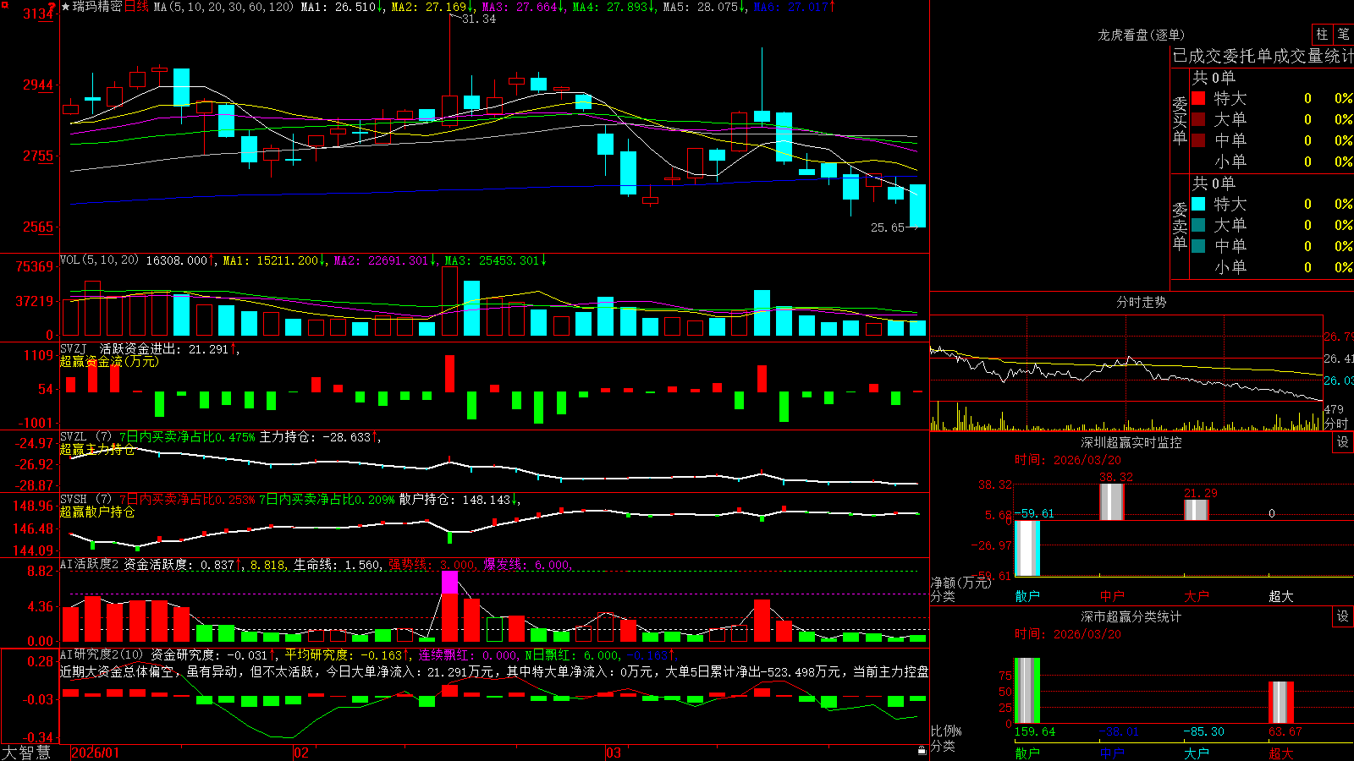The height and width of the screenshot is (761, 1354).
Task: Click the 02 month marker on timeline
Action: 301,753
